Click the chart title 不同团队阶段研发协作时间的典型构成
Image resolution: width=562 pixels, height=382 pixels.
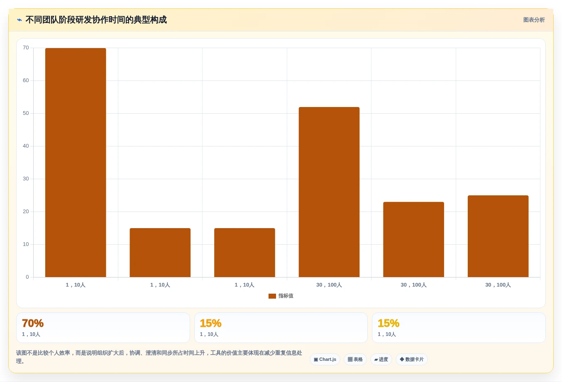pos(96,20)
